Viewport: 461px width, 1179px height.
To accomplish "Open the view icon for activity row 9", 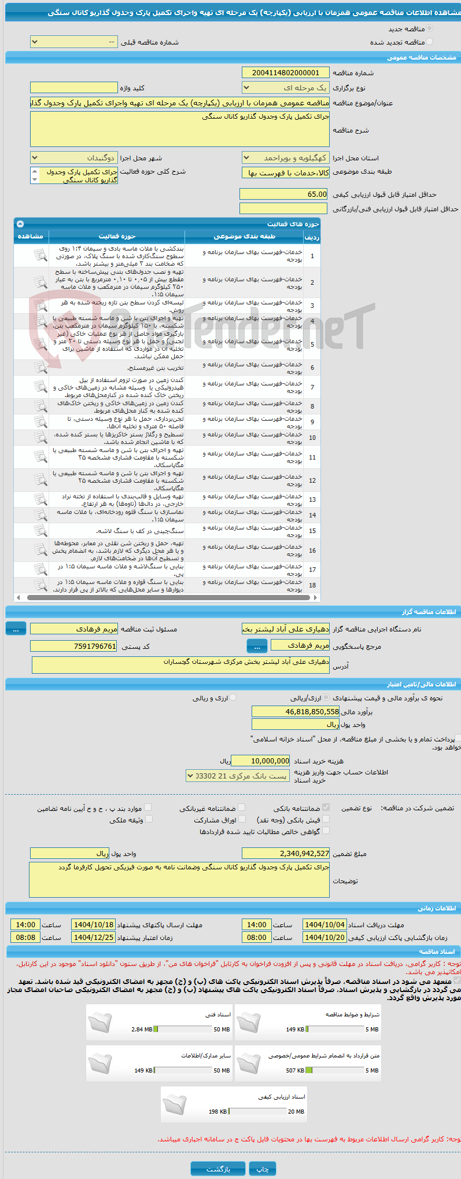I will pyautogui.click(x=40, y=421).
